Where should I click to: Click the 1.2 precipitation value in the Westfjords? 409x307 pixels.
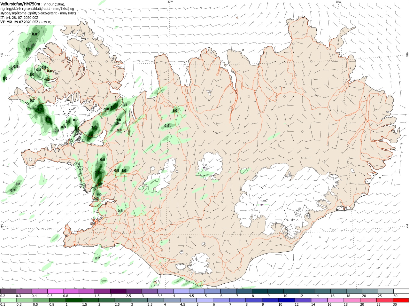(47, 79)
